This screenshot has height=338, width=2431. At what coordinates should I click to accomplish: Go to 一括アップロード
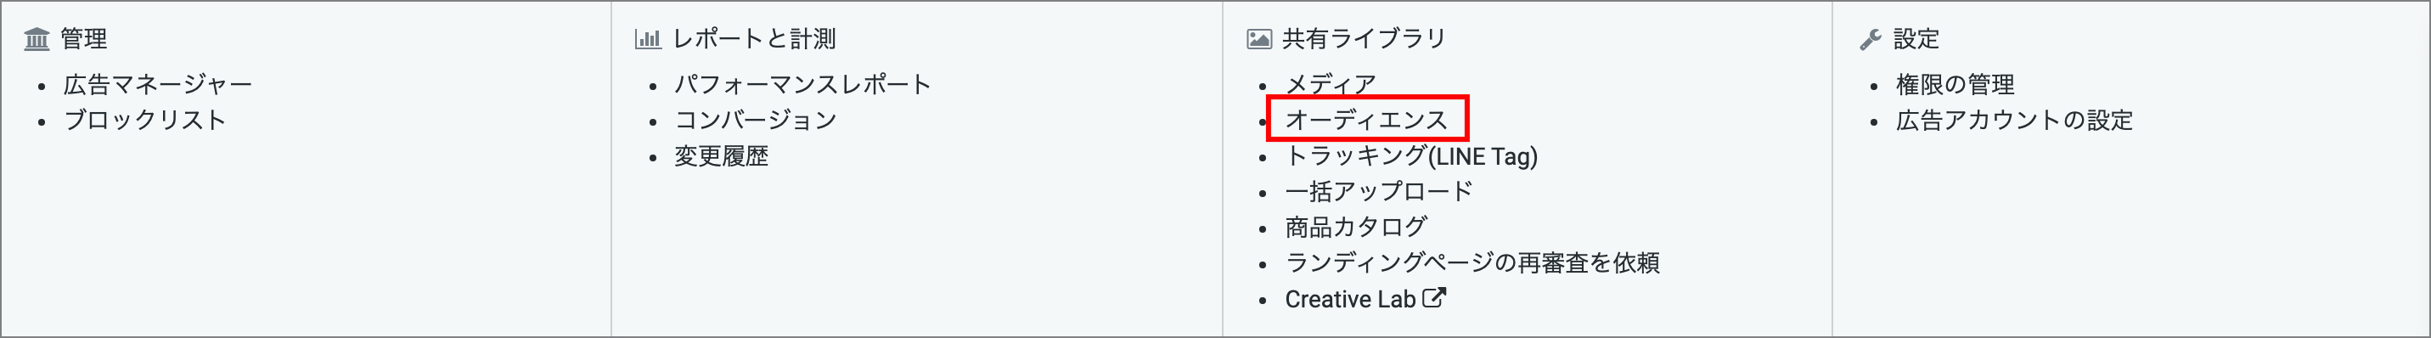click(x=1379, y=192)
